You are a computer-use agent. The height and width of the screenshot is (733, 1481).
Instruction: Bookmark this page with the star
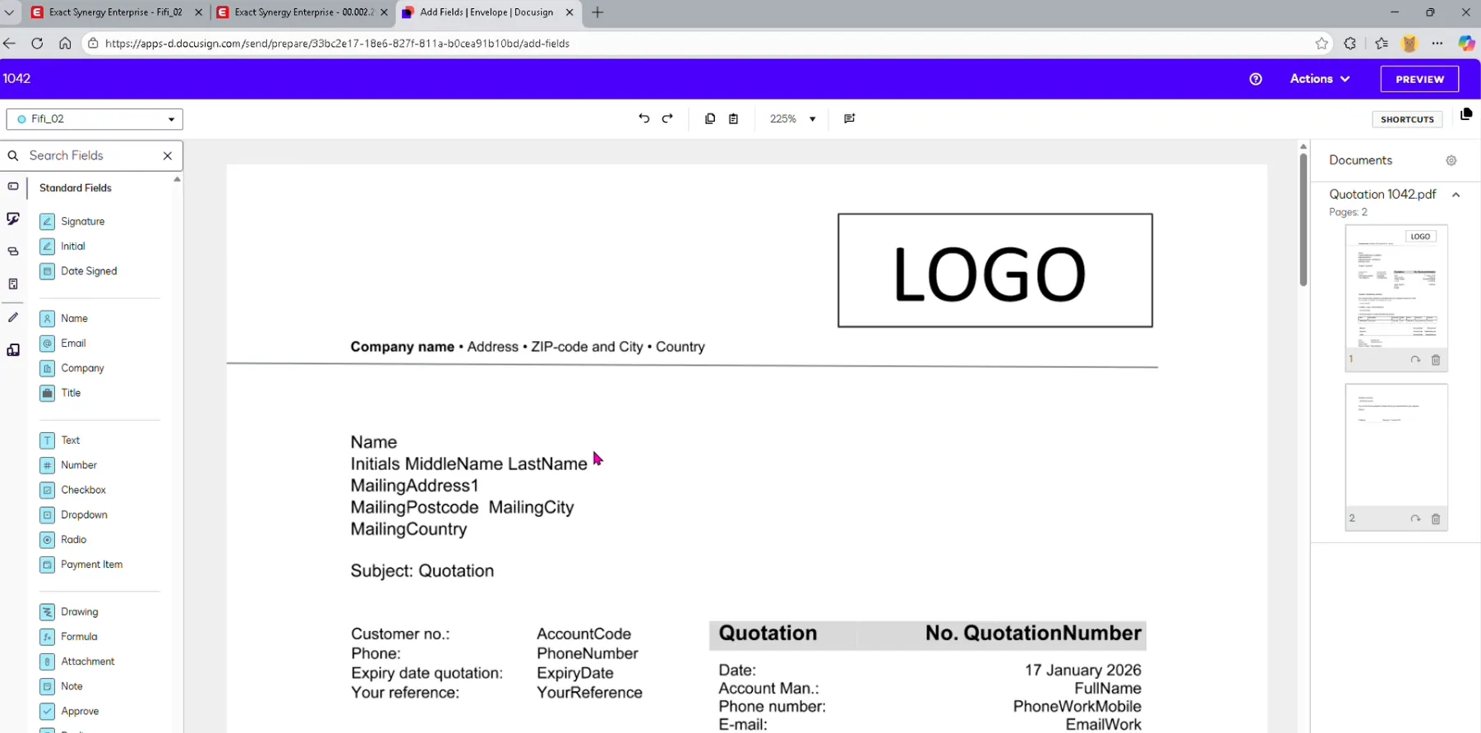point(1322,44)
